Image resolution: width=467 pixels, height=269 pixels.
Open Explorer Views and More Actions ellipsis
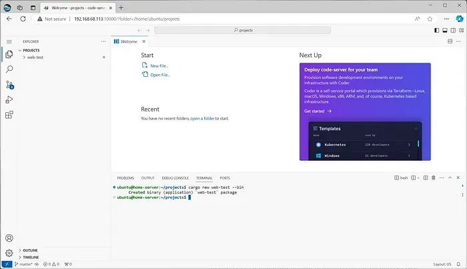click(x=103, y=41)
